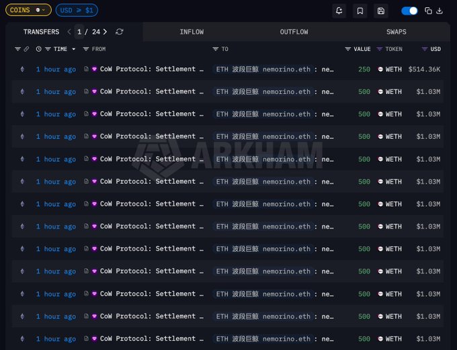This screenshot has width=457, height=350.
Task: Switch to the OUTFLOW tab
Action: pyautogui.click(x=294, y=32)
